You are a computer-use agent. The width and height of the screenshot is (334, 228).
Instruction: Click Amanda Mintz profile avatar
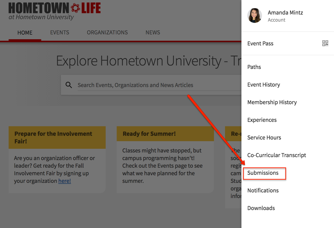click(254, 16)
